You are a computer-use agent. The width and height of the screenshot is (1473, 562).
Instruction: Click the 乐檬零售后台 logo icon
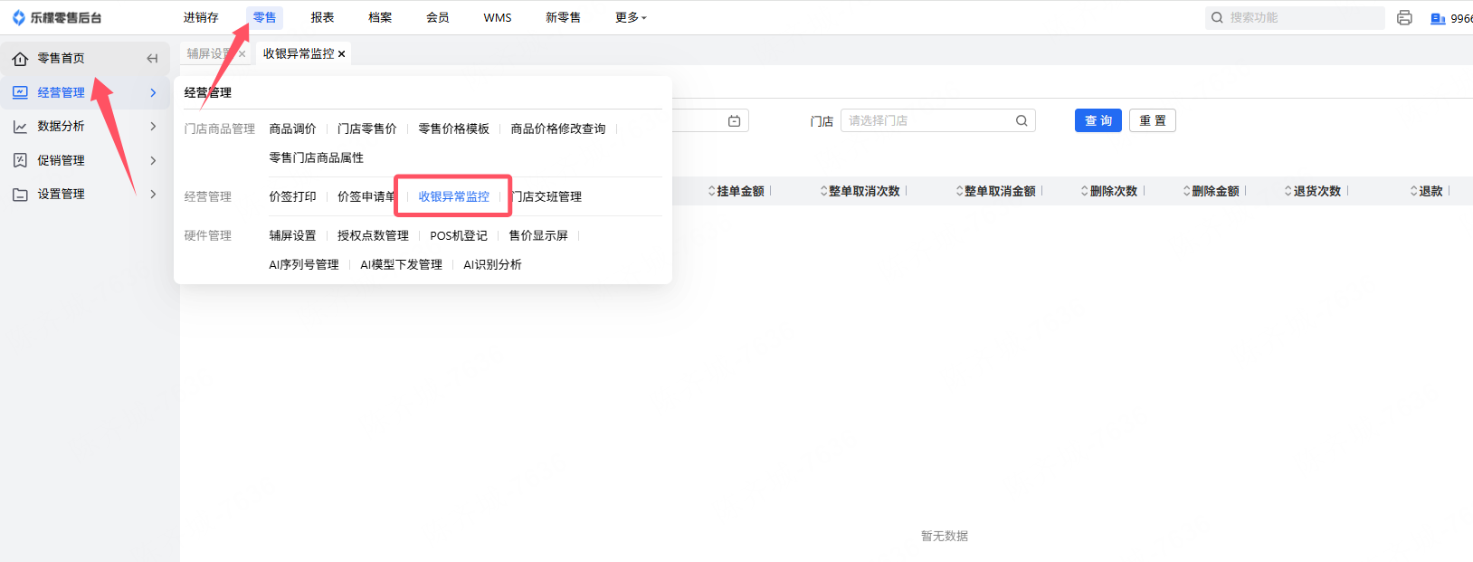click(19, 17)
